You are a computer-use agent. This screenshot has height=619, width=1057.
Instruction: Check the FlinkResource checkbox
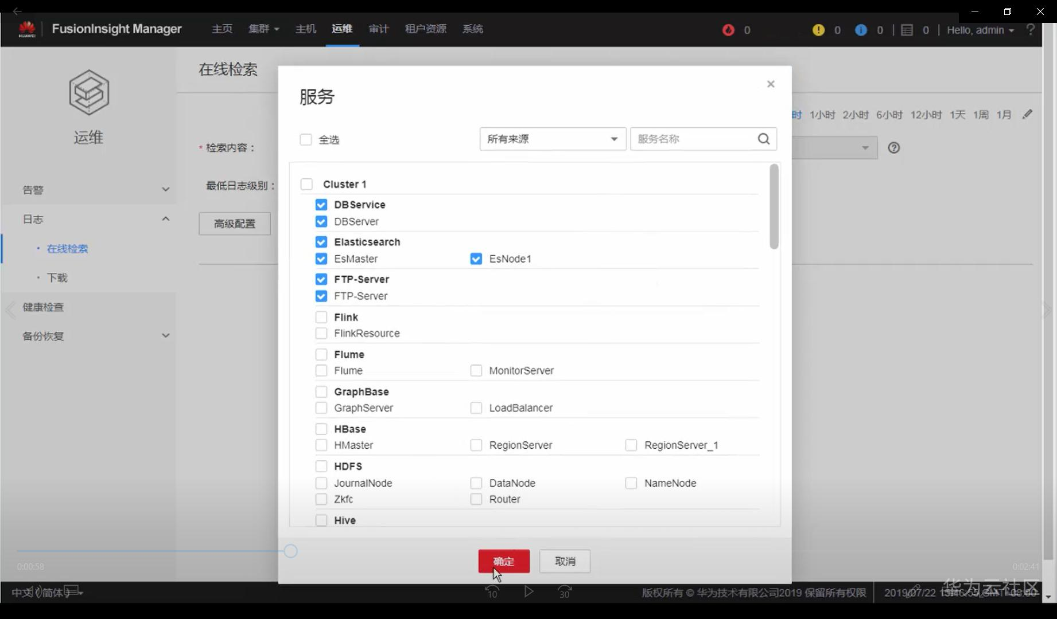point(321,333)
